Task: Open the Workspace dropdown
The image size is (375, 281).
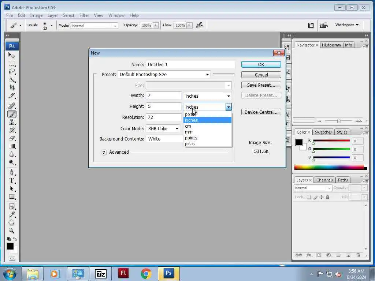Action: pos(347,25)
